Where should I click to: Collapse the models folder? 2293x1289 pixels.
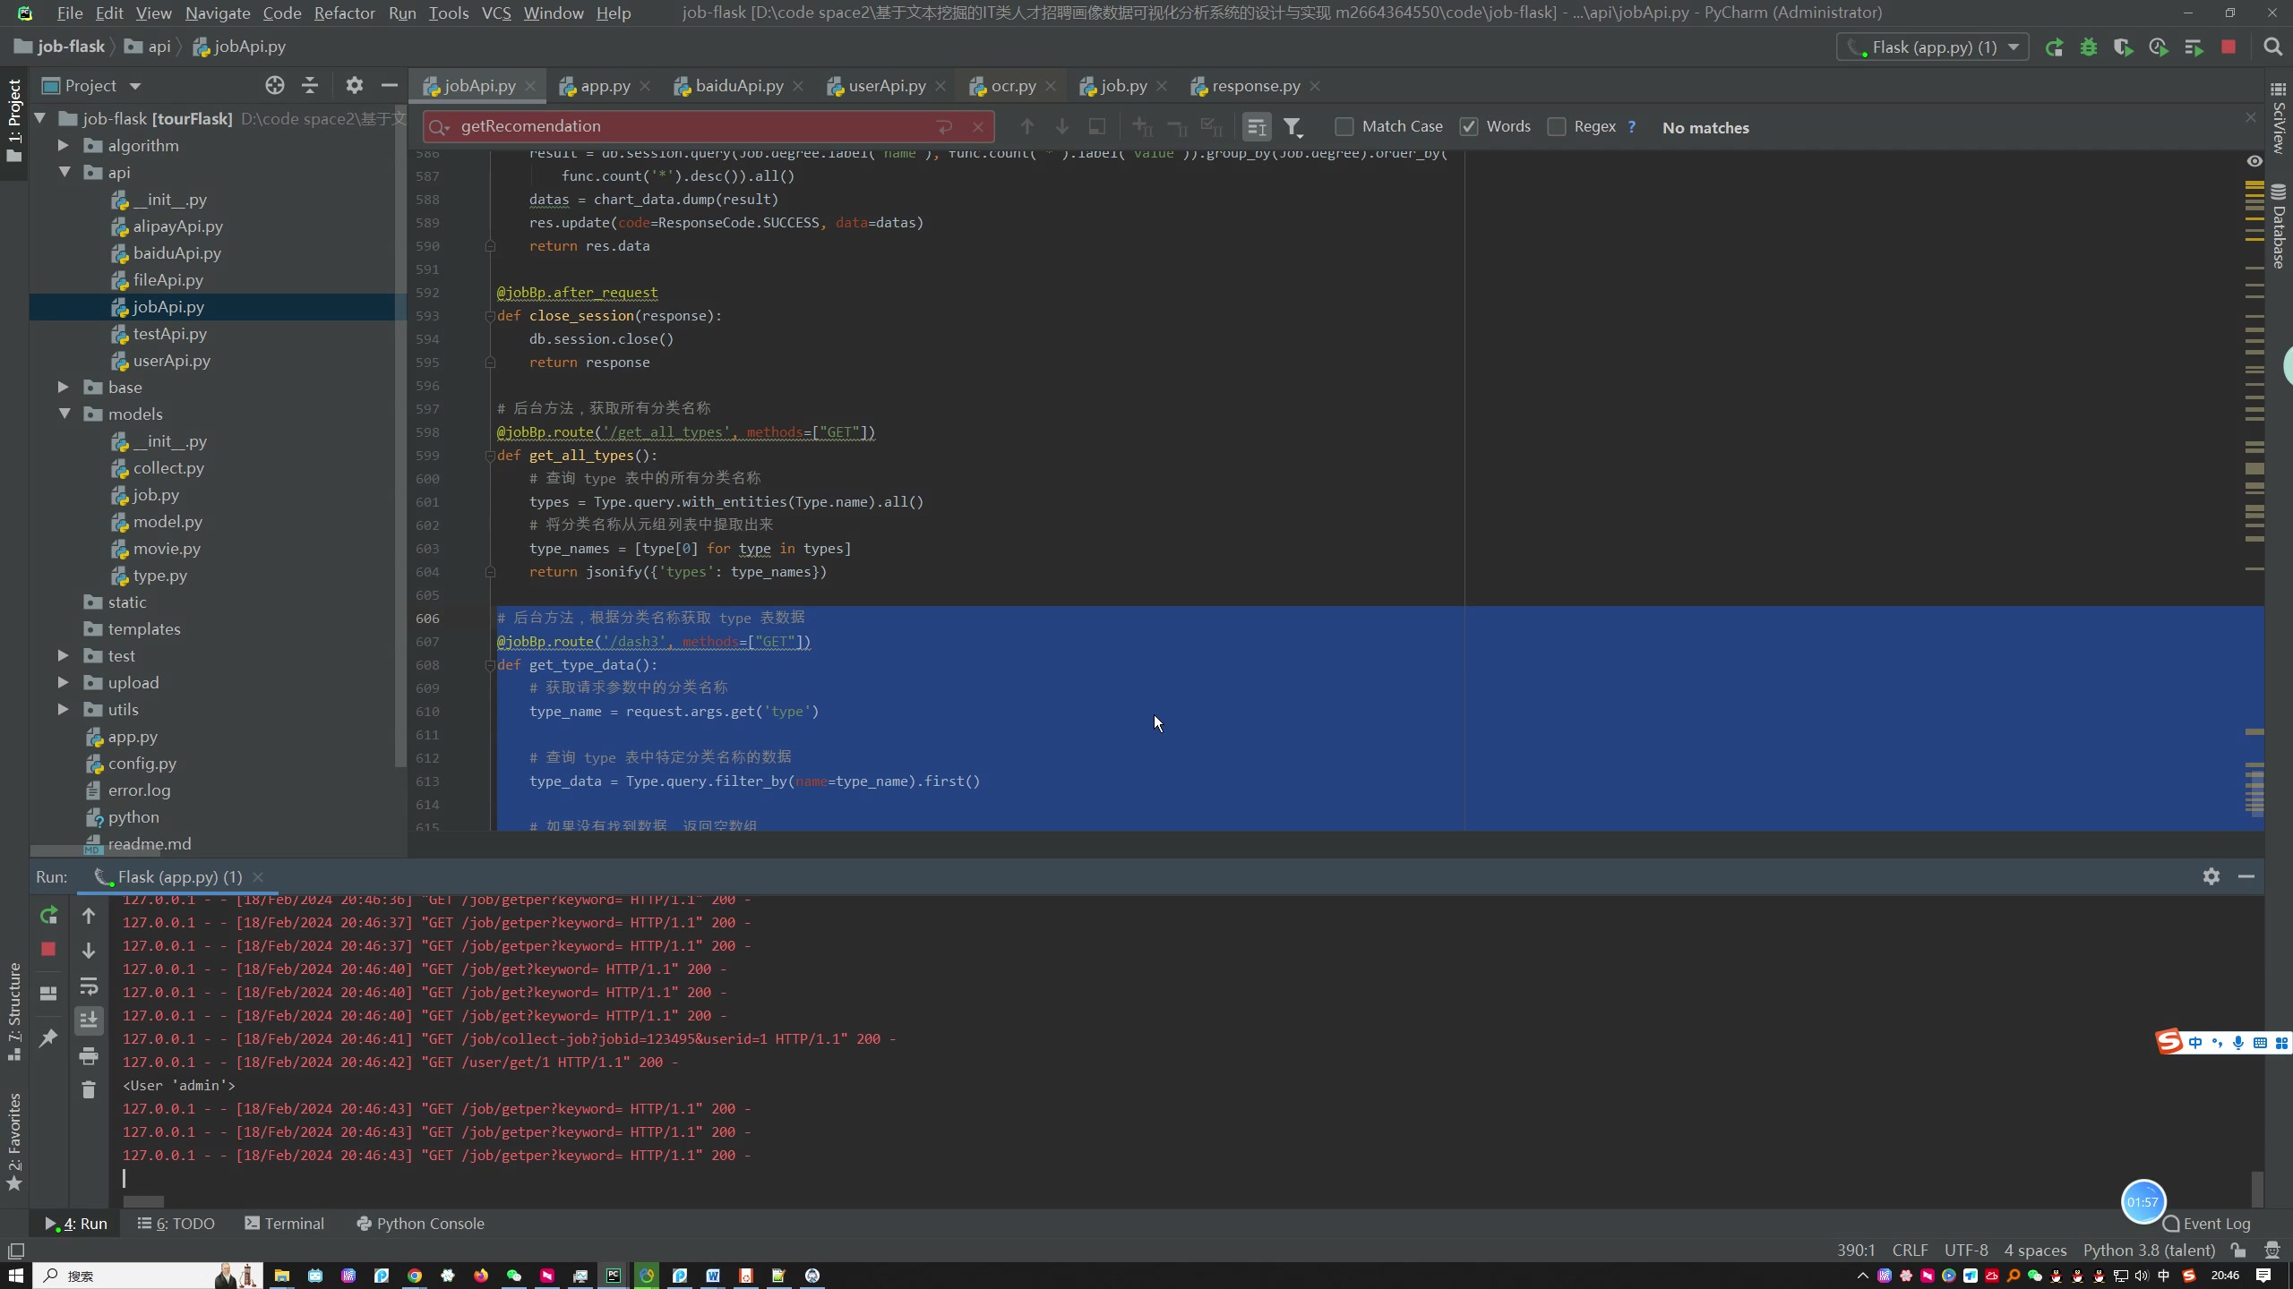click(64, 414)
